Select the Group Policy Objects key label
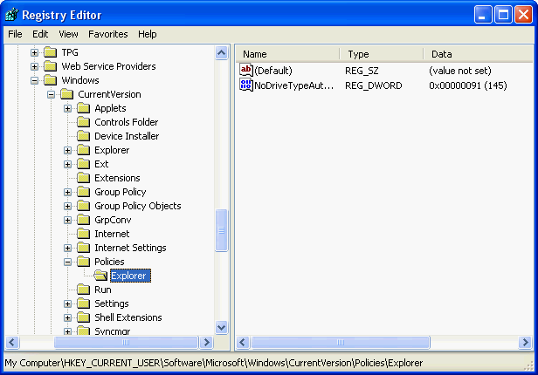 (x=138, y=206)
